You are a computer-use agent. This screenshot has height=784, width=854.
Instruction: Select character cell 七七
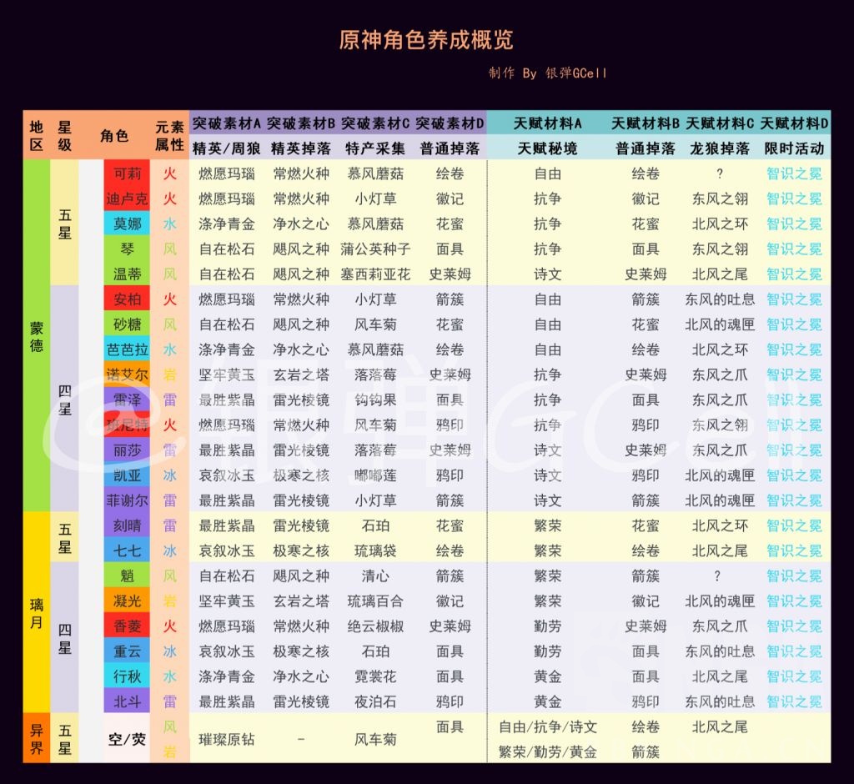(x=127, y=550)
